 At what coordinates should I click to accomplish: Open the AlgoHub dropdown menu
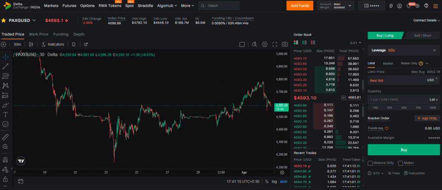point(167,6)
